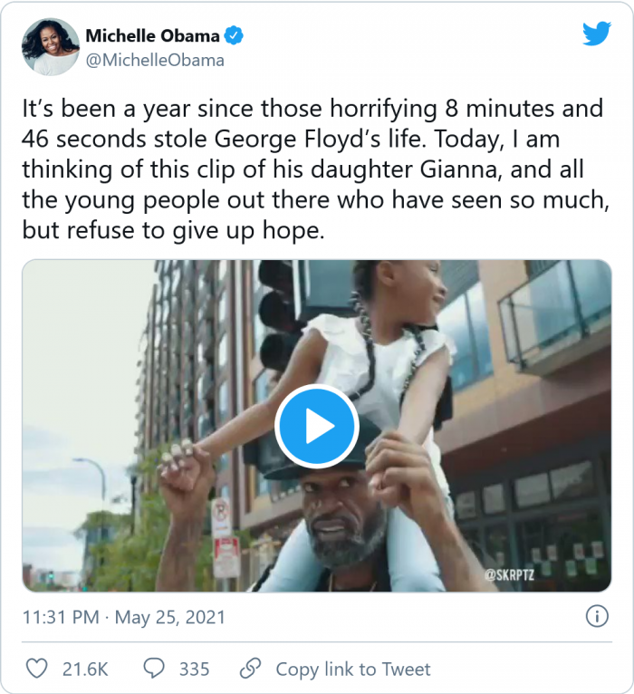Open the @MichelleObama handle link
Screen dimensions: 634x694
point(155,61)
